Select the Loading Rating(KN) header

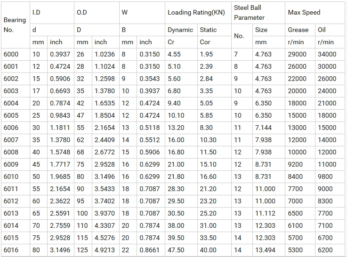coord(198,13)
